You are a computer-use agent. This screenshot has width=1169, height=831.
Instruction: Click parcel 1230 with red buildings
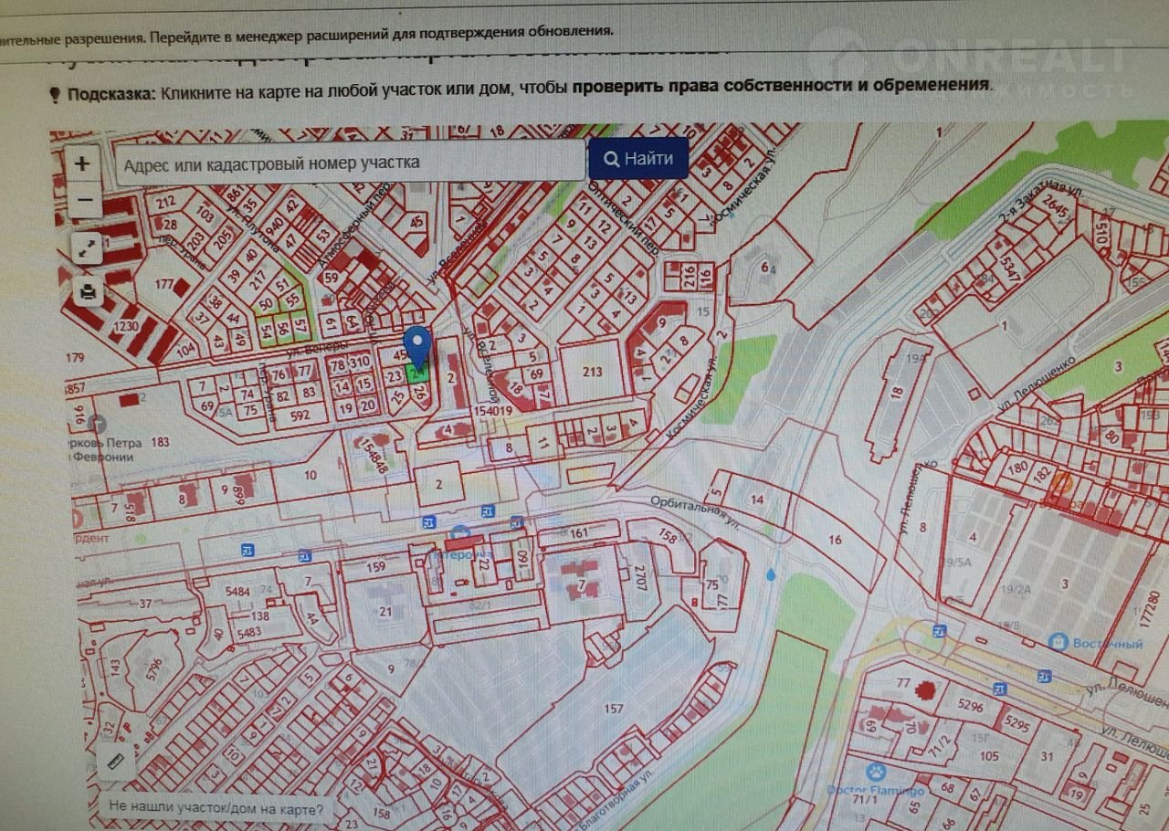tap(126, 326)
